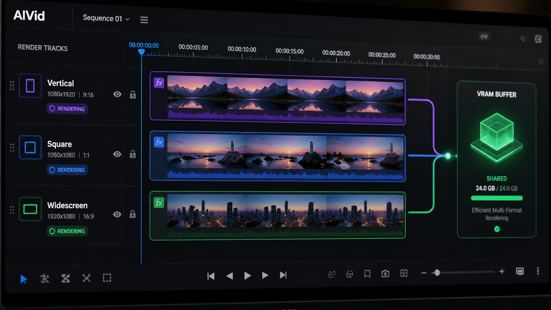Hide the Square track with eye icon

coord(117,154)
